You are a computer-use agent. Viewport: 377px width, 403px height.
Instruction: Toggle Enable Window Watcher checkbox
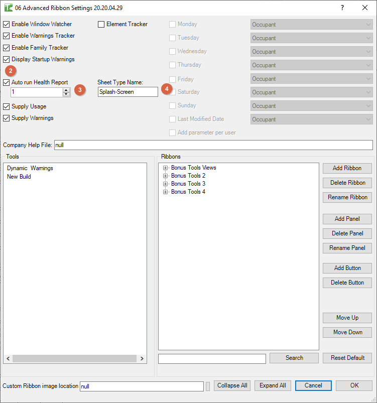point(7,24)
